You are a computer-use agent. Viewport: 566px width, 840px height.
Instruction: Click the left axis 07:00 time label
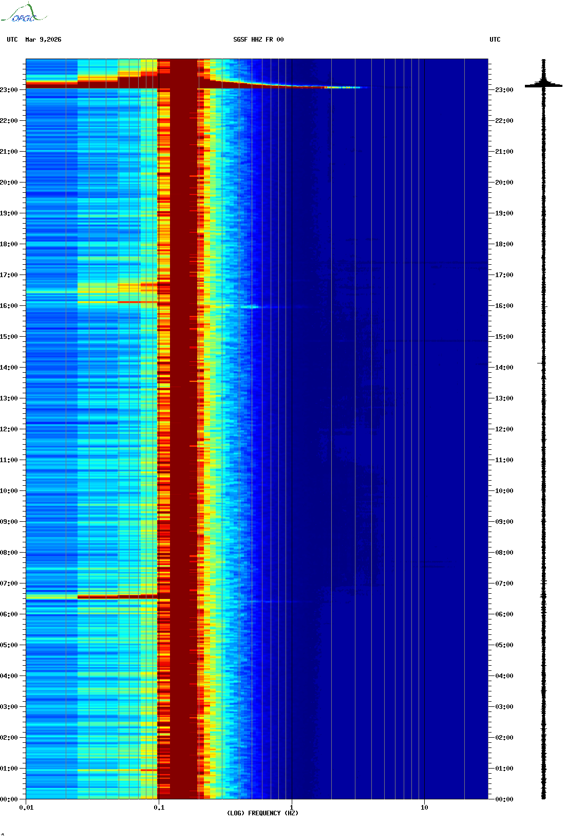click(x=9, y=583)
